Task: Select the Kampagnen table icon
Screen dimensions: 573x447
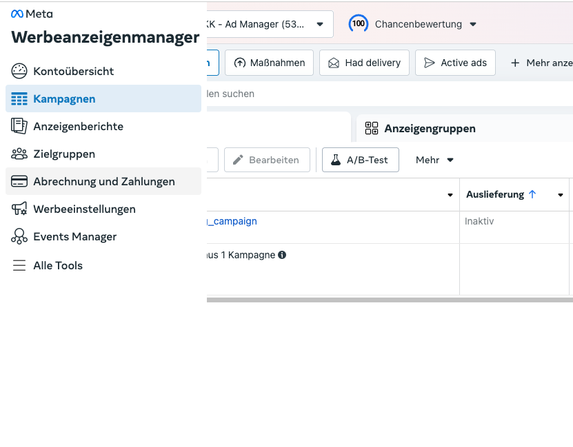Action: (x=19, y=98)
